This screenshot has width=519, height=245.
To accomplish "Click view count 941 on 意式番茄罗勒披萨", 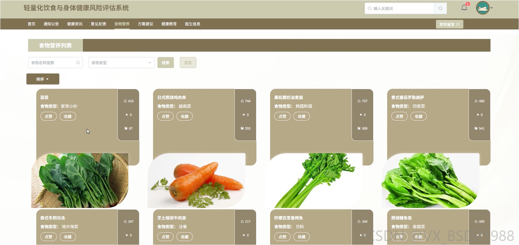I will point(479,129).
